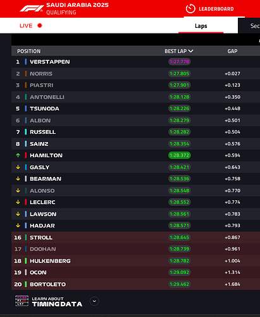
Task: Click the LIVE label
Action: (x=26, y=25)
